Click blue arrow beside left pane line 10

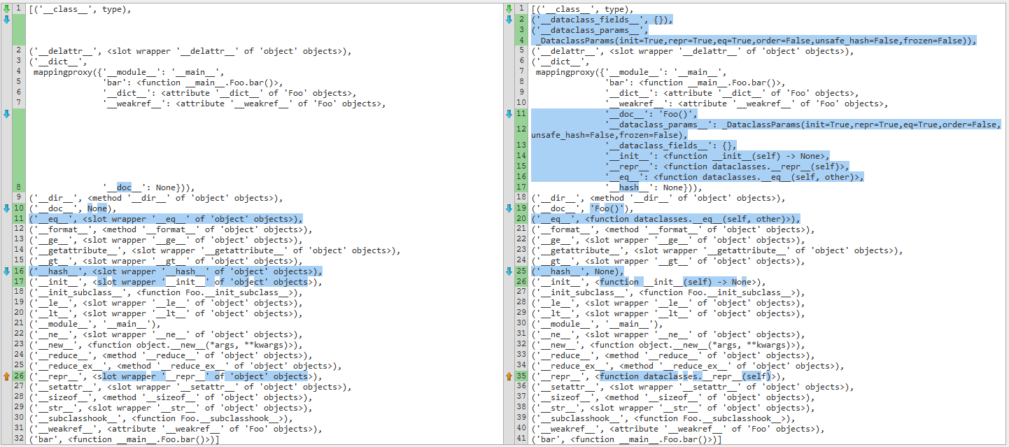coord(7,208)
